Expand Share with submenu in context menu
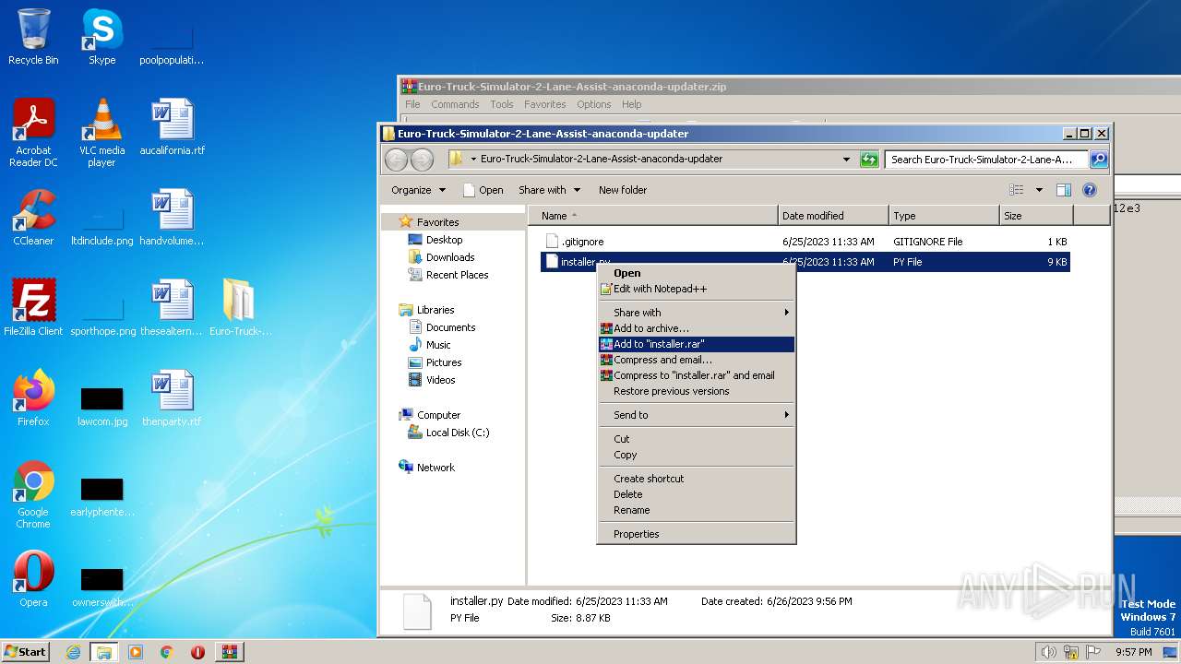The height and width of the screenshot is (664, 1181). 696,313
